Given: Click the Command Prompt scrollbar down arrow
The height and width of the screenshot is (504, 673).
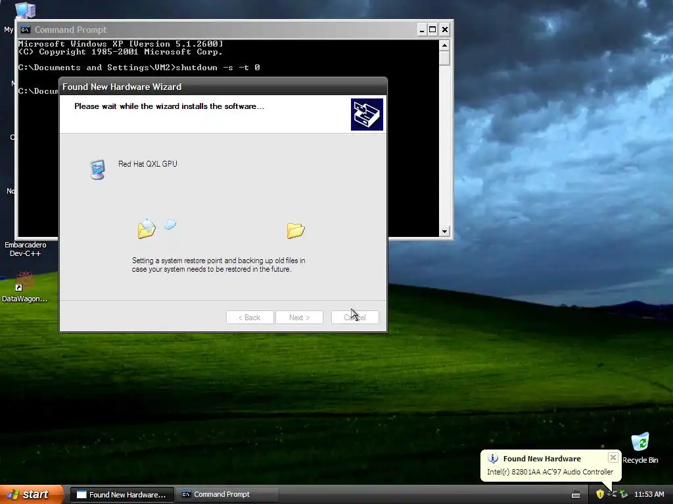Looking at the screenshot, I should [x=444, y=232].
